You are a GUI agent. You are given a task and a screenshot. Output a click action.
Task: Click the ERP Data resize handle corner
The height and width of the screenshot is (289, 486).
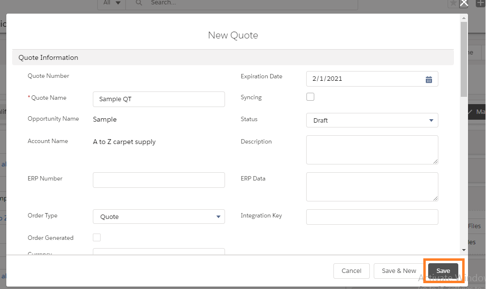(435, 199)
